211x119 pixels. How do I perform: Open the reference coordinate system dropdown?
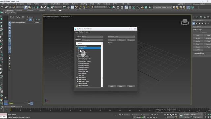[58, 7]
